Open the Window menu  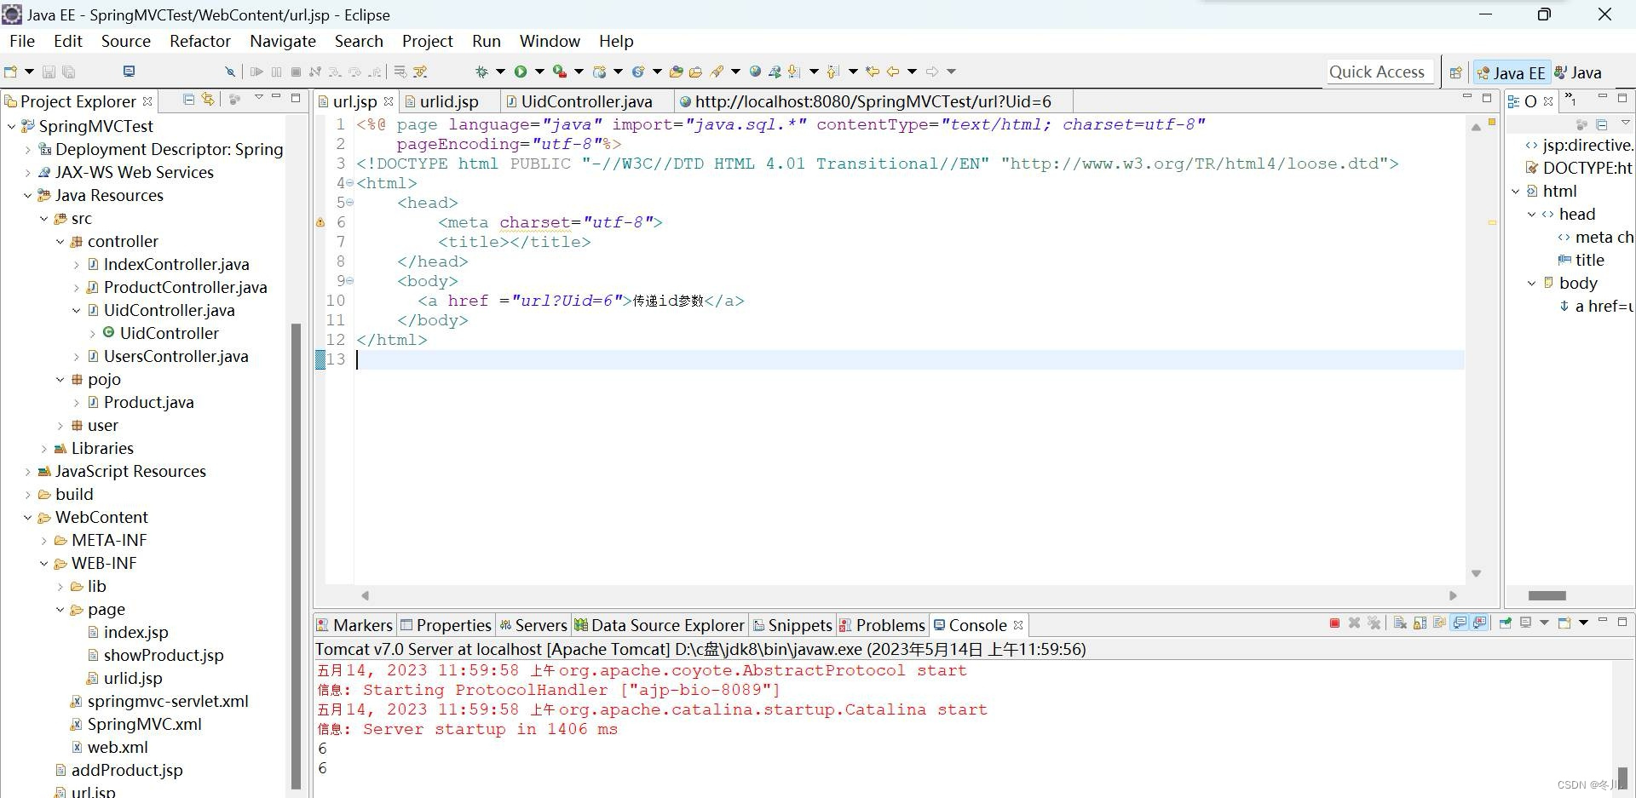[550, 41]
